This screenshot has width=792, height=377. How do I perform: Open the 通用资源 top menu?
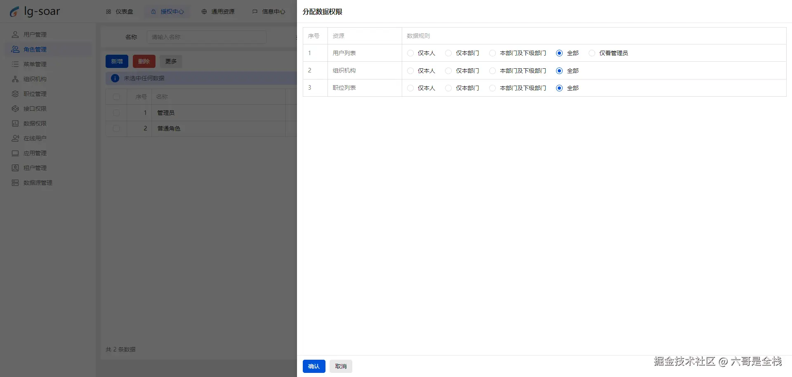(x=218, y=12)
